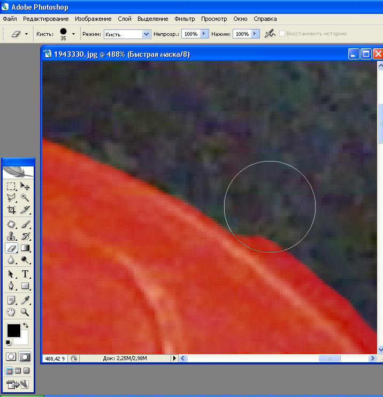383x397 pixels.
Task: Swap foreground and background colors
Action: tap(26, 325)
